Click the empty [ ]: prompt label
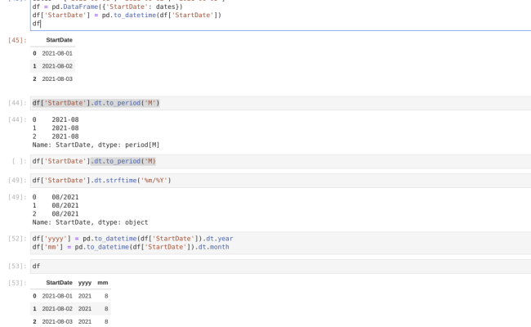This screenshot has height=327, width=531. 19,161
